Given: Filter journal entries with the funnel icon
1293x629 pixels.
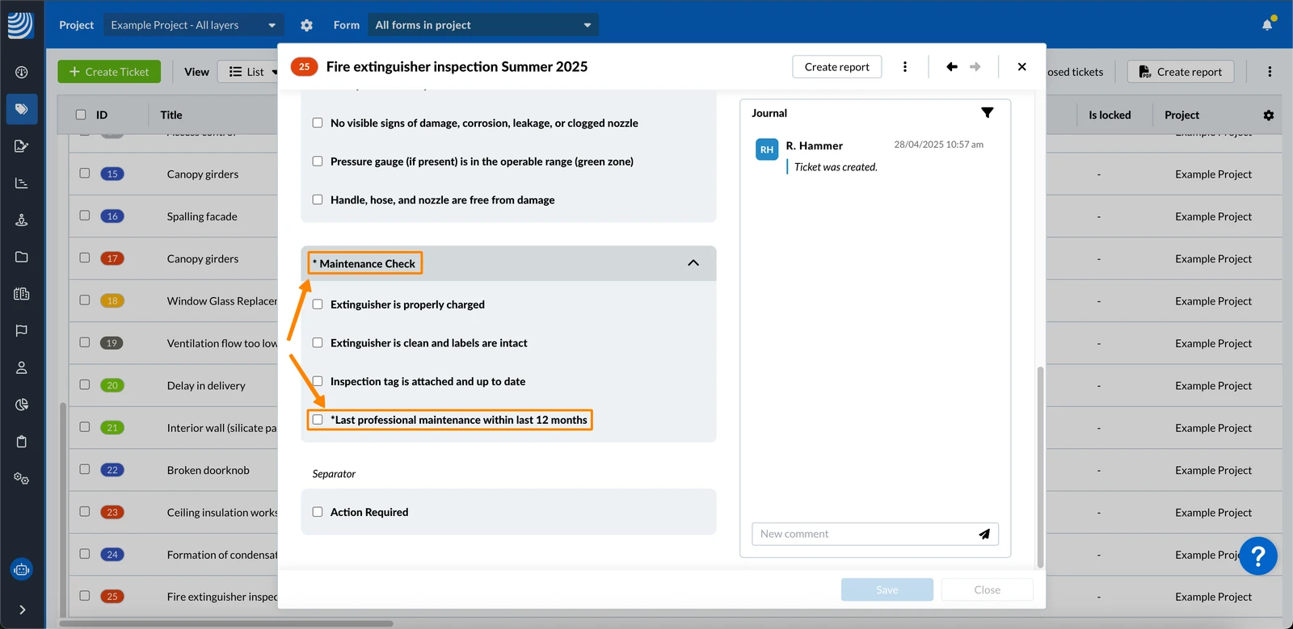Looking at the screenshot, I should tap(988, 113).
